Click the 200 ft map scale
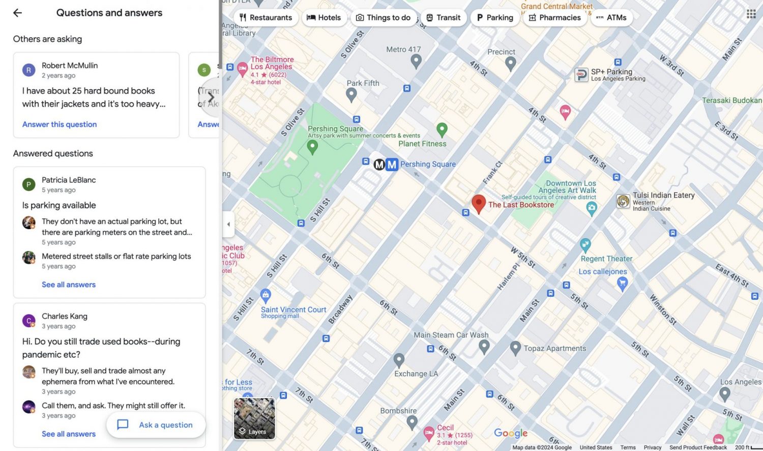The image size is (763, 451). click(x=749, y=447)
